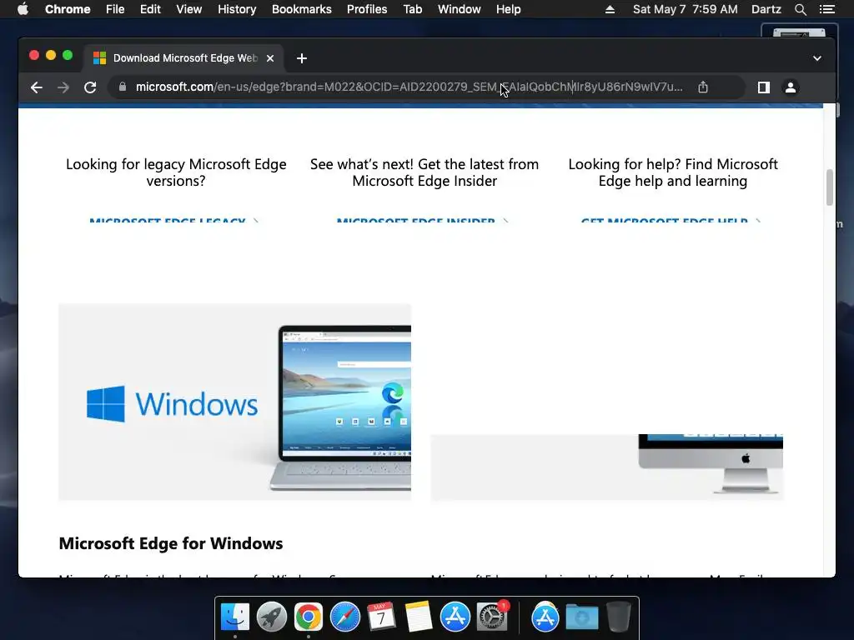Open the Profiles menu
Image resolution: width=854 pixels, height=640 pixels.
(367, 9)
